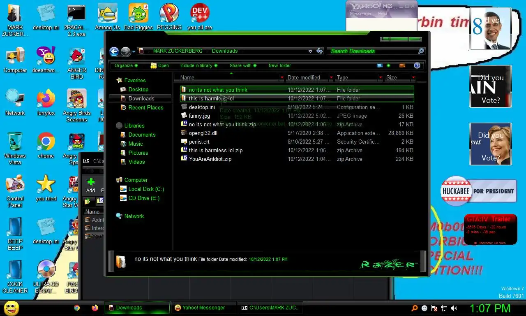
Task: Switch to 7-Zip C:\Users taskbar button
Action: pyautogui.click(x=271, y=308)
